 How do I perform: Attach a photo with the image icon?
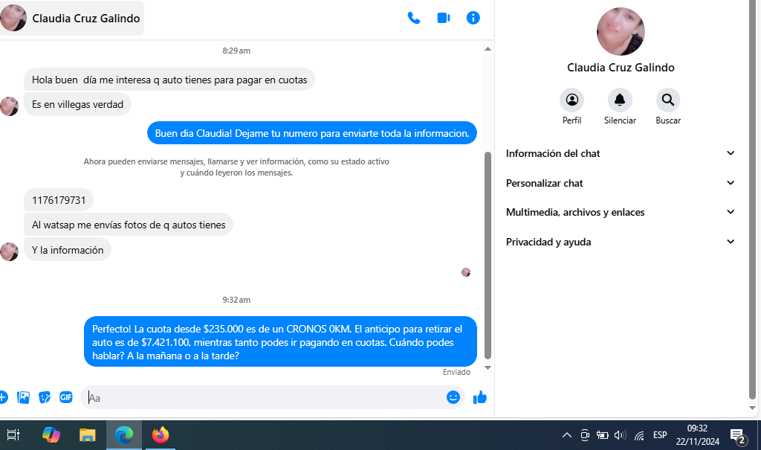(x=23, y=397)
